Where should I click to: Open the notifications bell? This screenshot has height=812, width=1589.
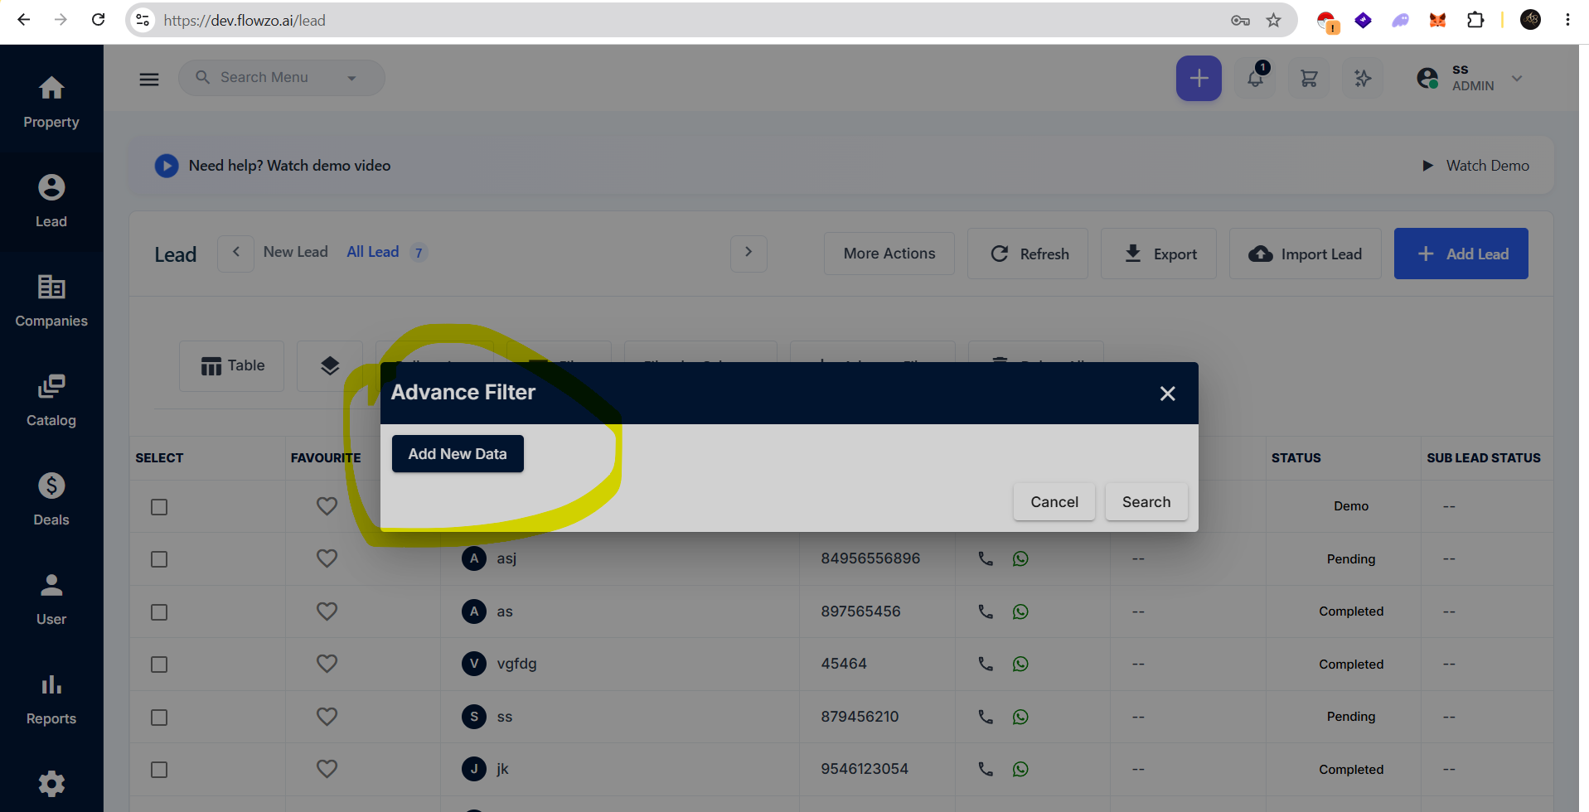[x=1256, y=79]
